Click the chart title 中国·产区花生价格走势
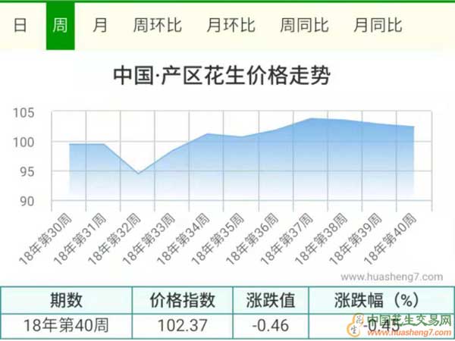455x341 pixels. click(x=221, y=76)
